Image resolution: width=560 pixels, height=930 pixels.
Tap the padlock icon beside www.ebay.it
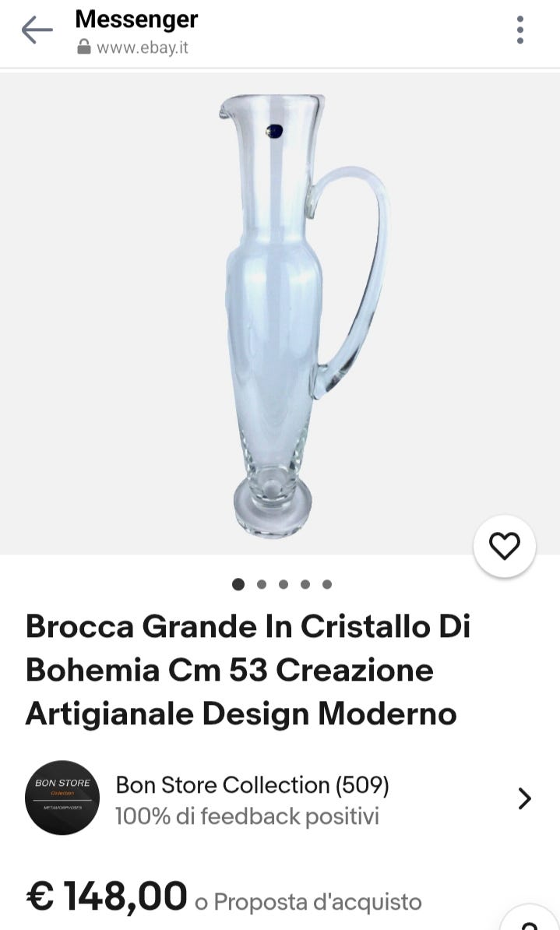point(84,47)
